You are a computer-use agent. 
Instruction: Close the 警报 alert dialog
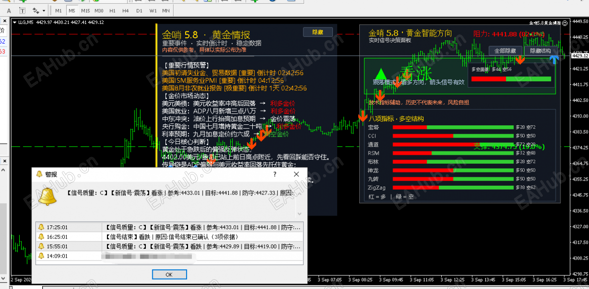(296, 174)
